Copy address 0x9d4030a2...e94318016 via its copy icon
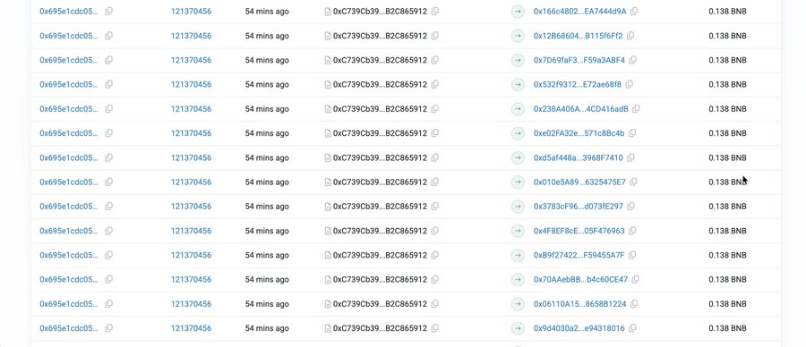 (x=633, y=328)
